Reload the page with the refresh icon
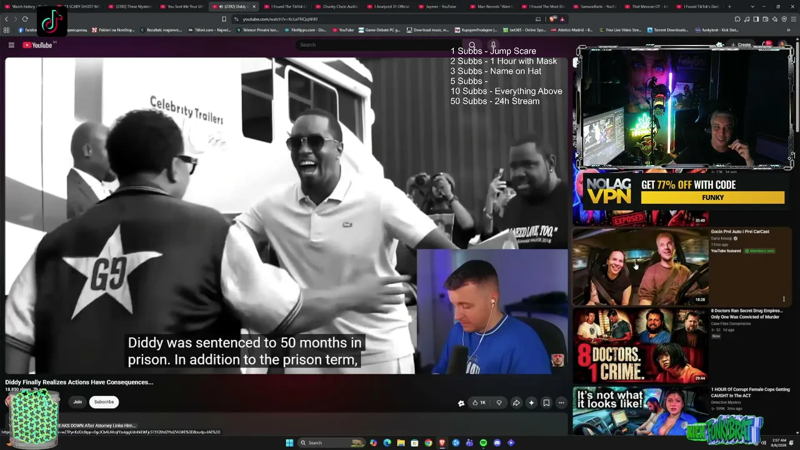The width and height of the screenshot is (800, 450). pyautogui.click(x=26, y=19)
